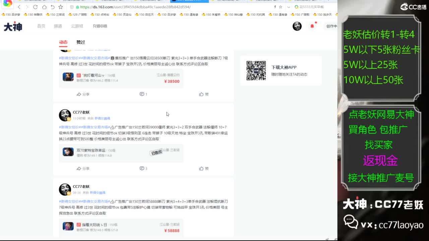Click the 创作中心 link
The height and width of the screenshot is (241, 429).
pyautogui.click(x=332, y=26)
